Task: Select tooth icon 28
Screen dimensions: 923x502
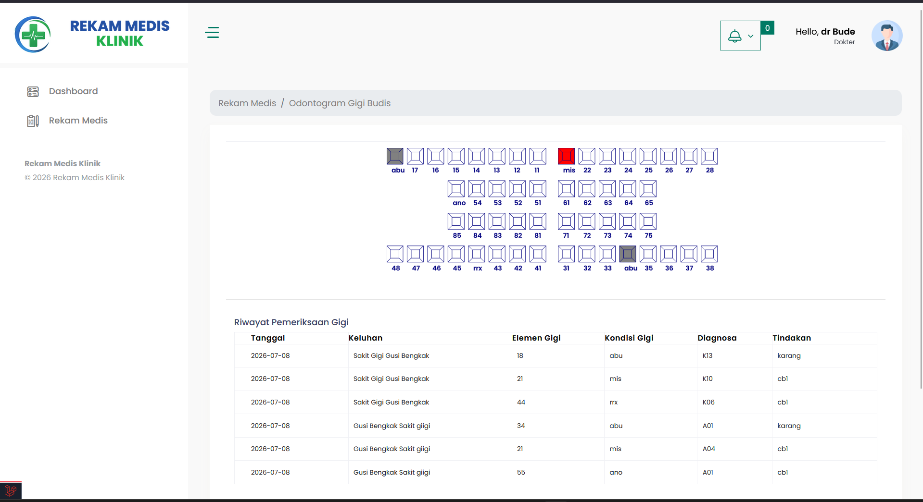Action: 709,156
